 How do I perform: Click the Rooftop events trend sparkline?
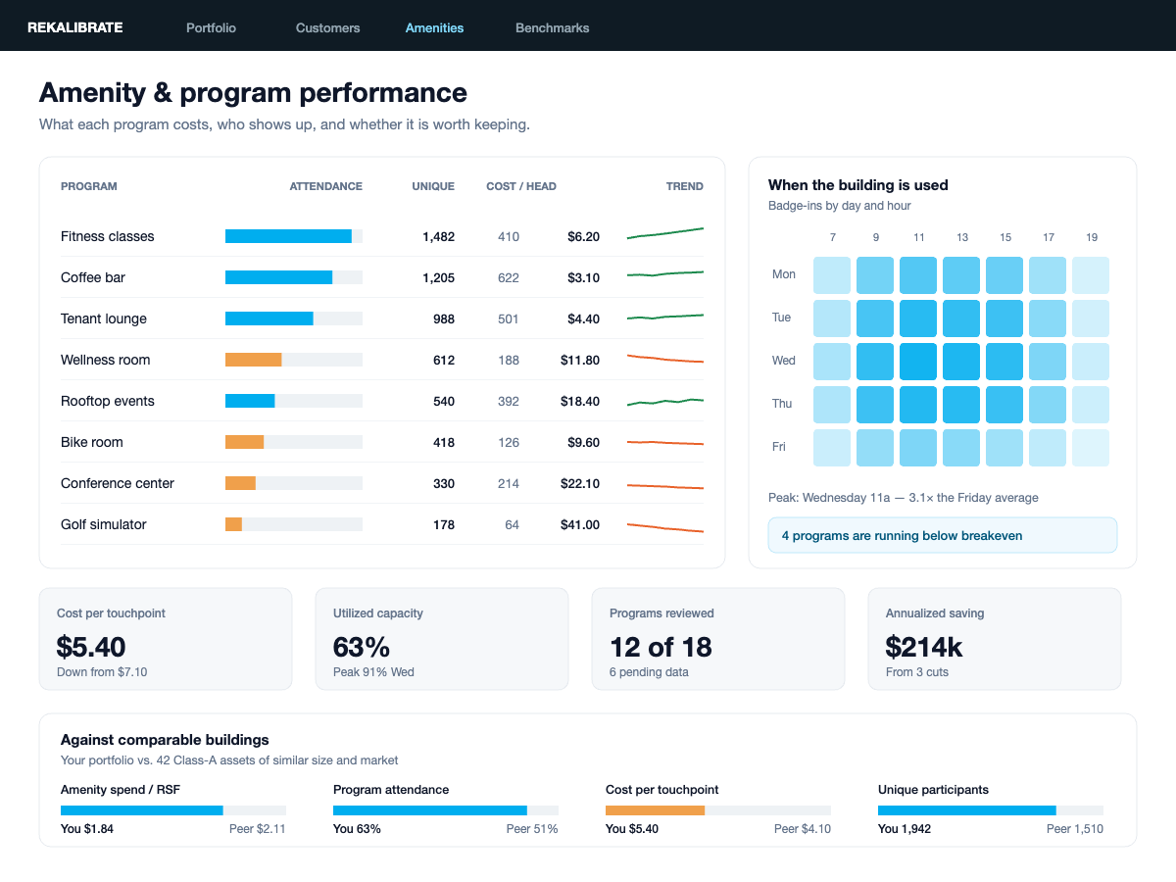(665, 401)
